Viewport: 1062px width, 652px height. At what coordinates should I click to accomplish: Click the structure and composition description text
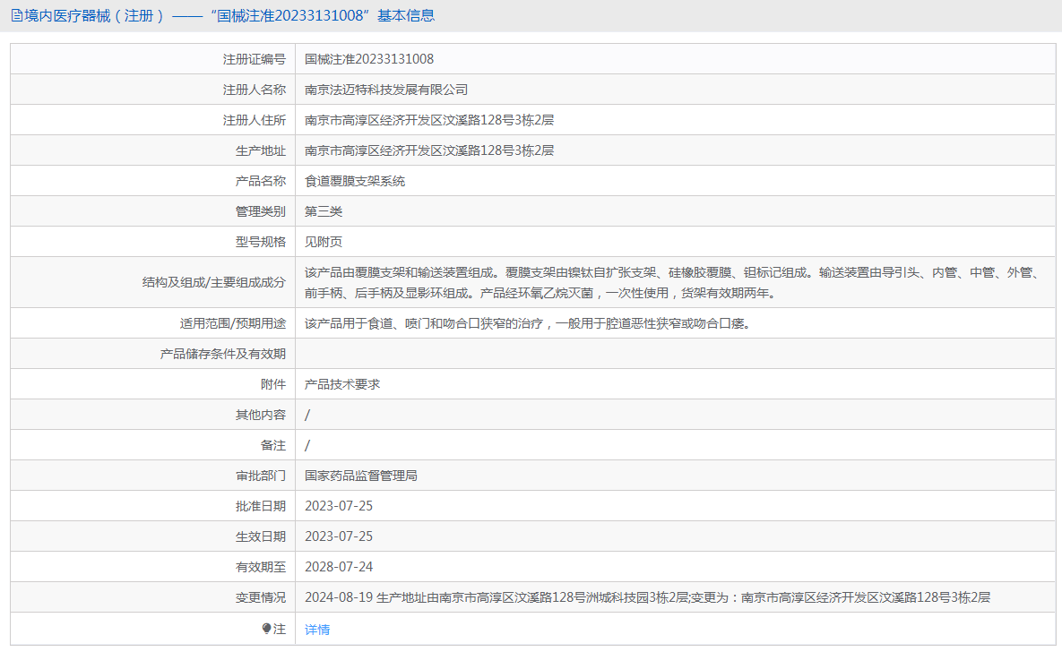pyautogui.click(x=670, y=282)
